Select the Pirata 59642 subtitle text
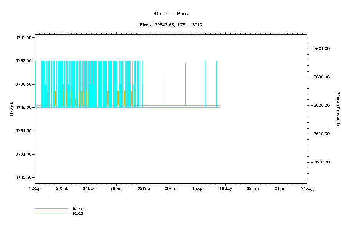 (171, 25)
